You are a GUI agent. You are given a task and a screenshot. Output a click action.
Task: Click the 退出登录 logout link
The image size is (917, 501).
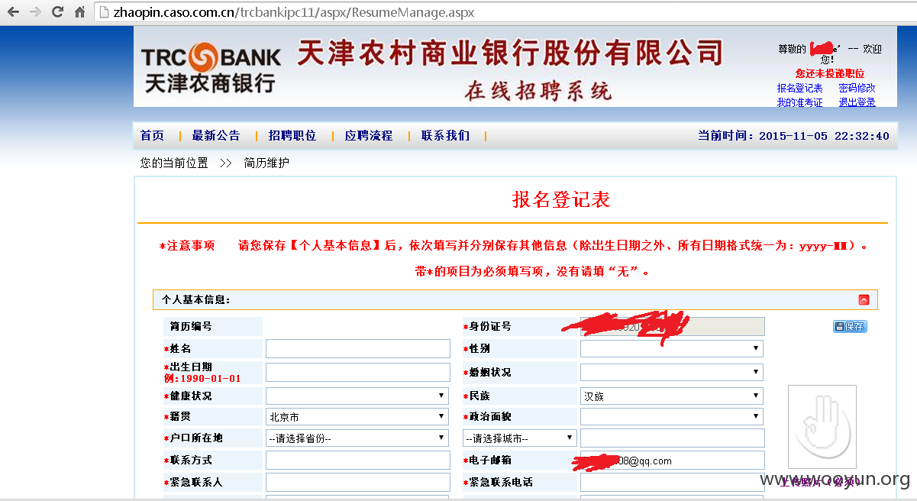point(857,102)
